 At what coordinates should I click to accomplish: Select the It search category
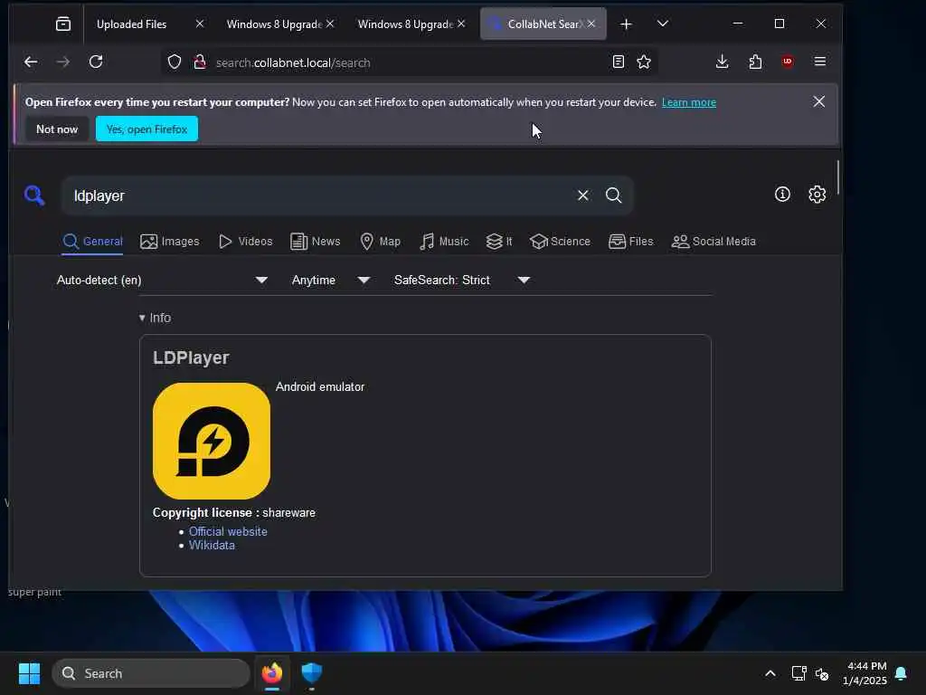(x=499, y=241)
